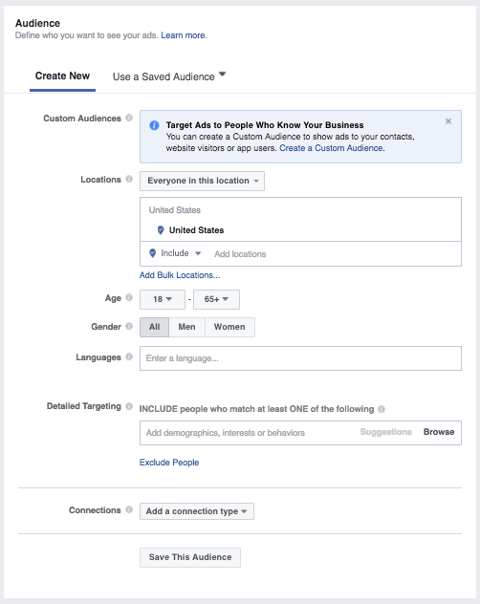
Task: Click the info icon next to Custom Audiences
Action: click(129, 118)
